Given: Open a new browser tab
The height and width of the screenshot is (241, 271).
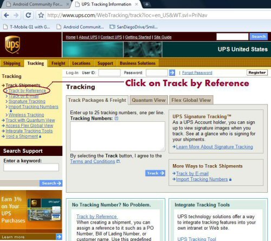Looking at the screenshot, I should 147,4.
